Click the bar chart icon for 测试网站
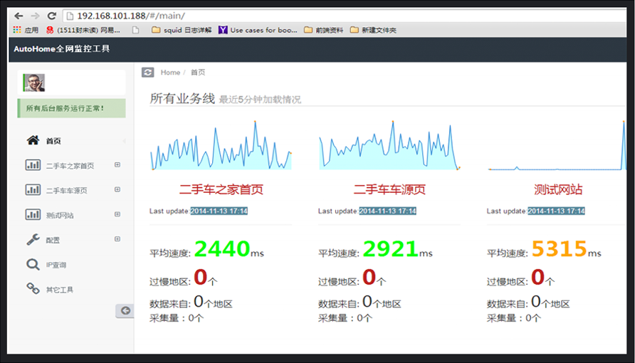635x363 pixels. 33,214
